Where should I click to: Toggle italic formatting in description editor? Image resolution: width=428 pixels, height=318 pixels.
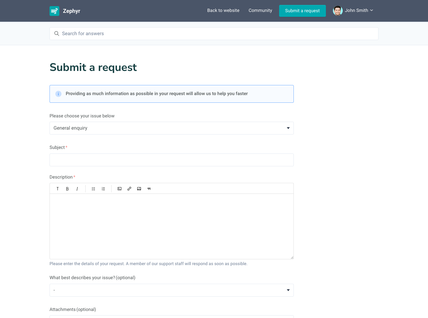77,189
